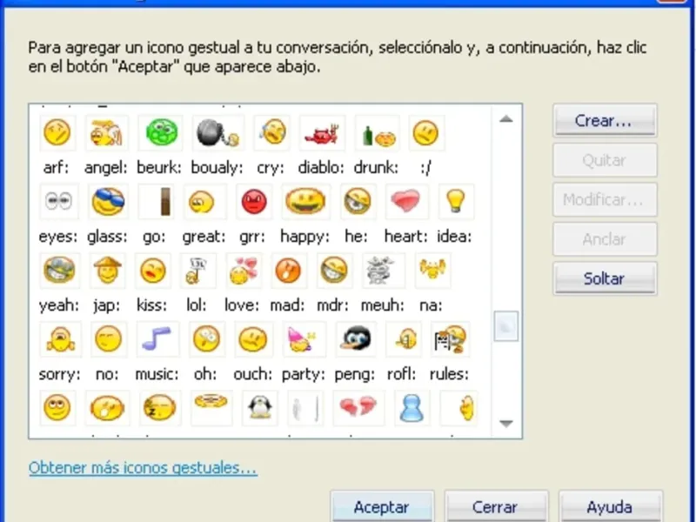Choose the green beurk: emoticon
Screen dimensions: 696x522
(x=160, y=133)
